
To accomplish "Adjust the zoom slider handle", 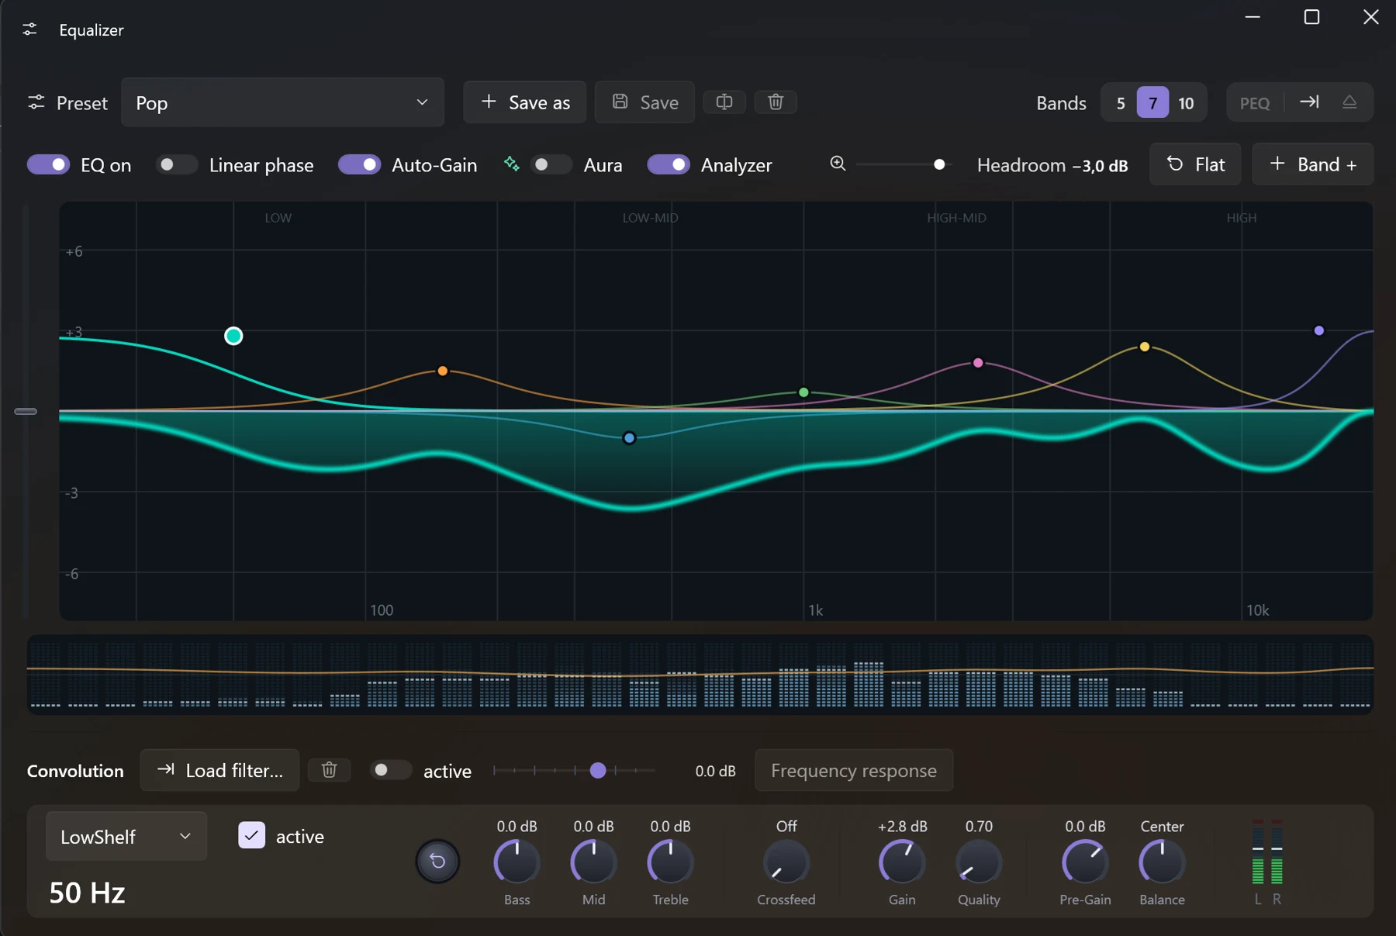I will (x=939, y=164).
